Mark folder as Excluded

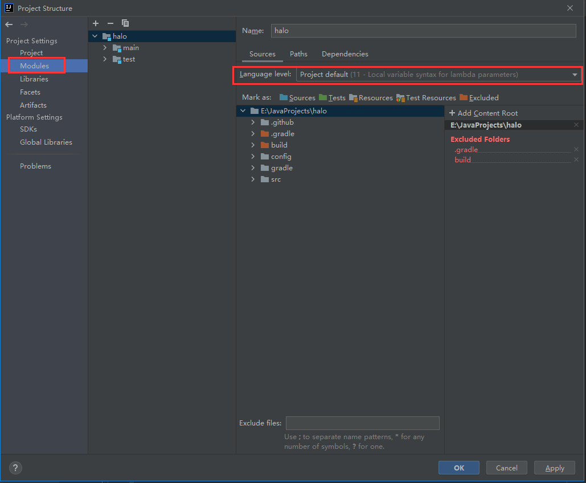click(479, 97)
